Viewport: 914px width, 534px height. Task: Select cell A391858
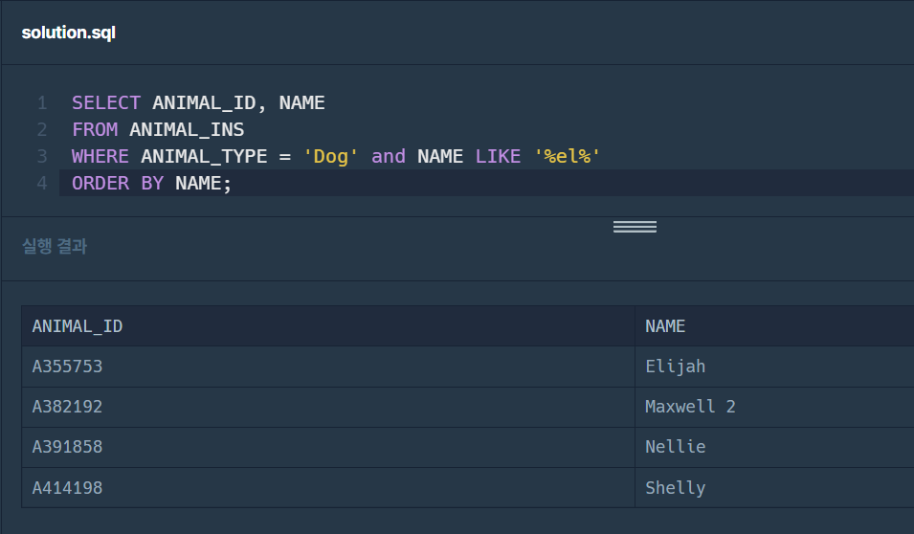328,447
